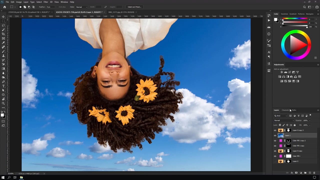The image size is (320, 180).
Task: Select the Zoom tool
Action: pyautogui.click(x=3, y=103)
